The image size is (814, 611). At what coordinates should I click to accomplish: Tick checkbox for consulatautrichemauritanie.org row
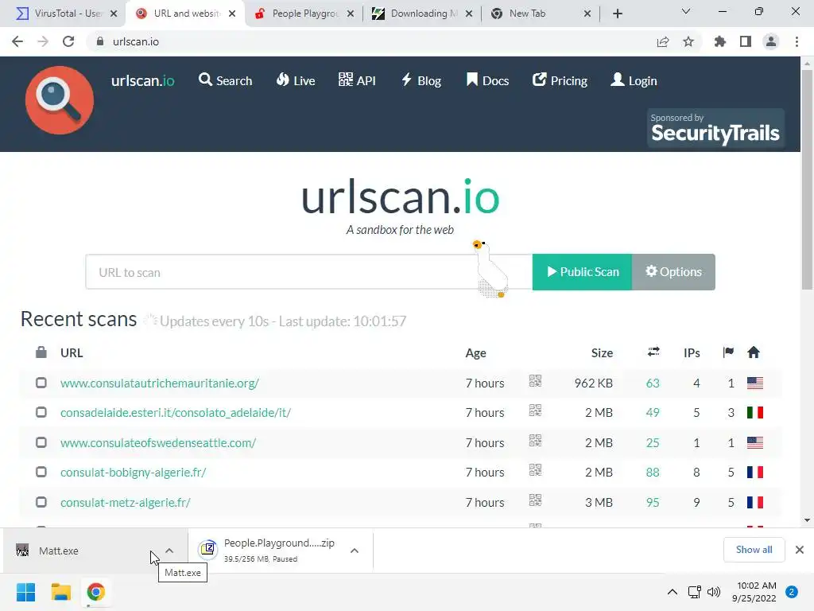pyautogui.click(x=41, y=383)
